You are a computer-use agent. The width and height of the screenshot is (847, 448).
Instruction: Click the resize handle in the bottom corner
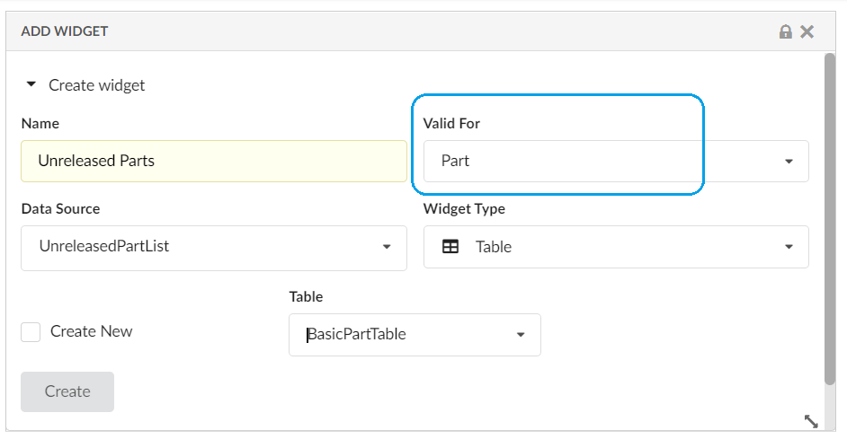(x=810, y=420)
